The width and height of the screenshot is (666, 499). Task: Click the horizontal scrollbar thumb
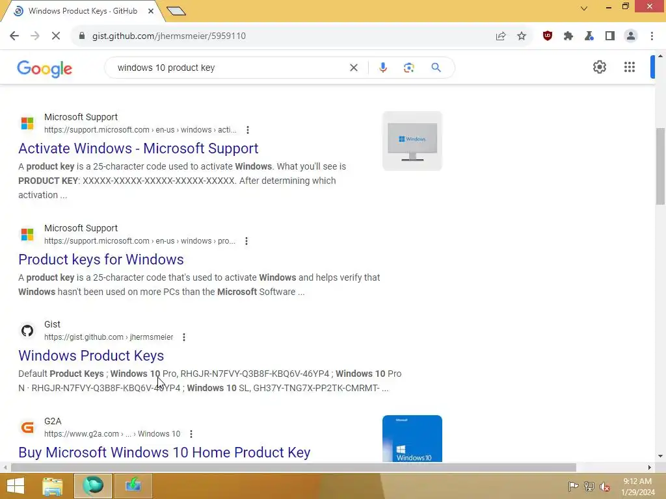click(x=293, y=468)
